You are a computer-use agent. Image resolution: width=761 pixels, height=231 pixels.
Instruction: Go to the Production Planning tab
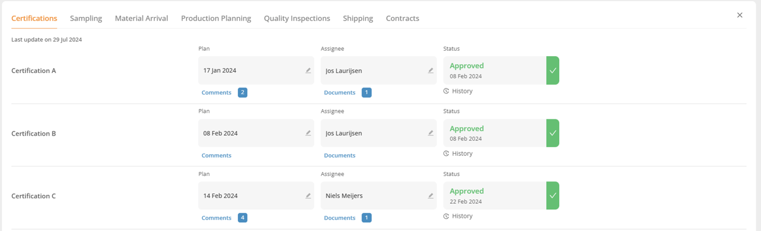[x=216, y=18]
